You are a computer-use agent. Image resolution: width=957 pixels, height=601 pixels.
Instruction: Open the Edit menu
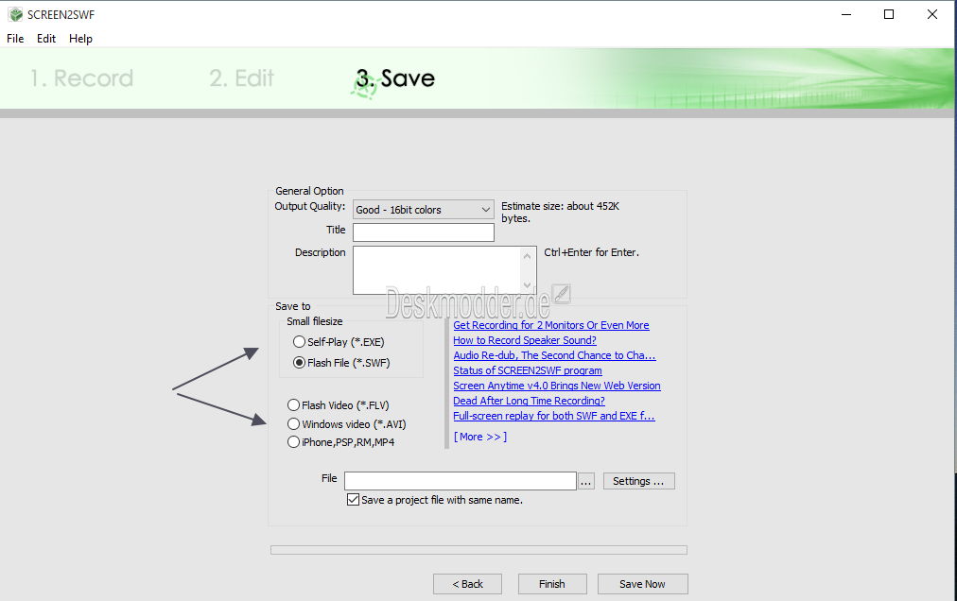click(x=45, y=39)
